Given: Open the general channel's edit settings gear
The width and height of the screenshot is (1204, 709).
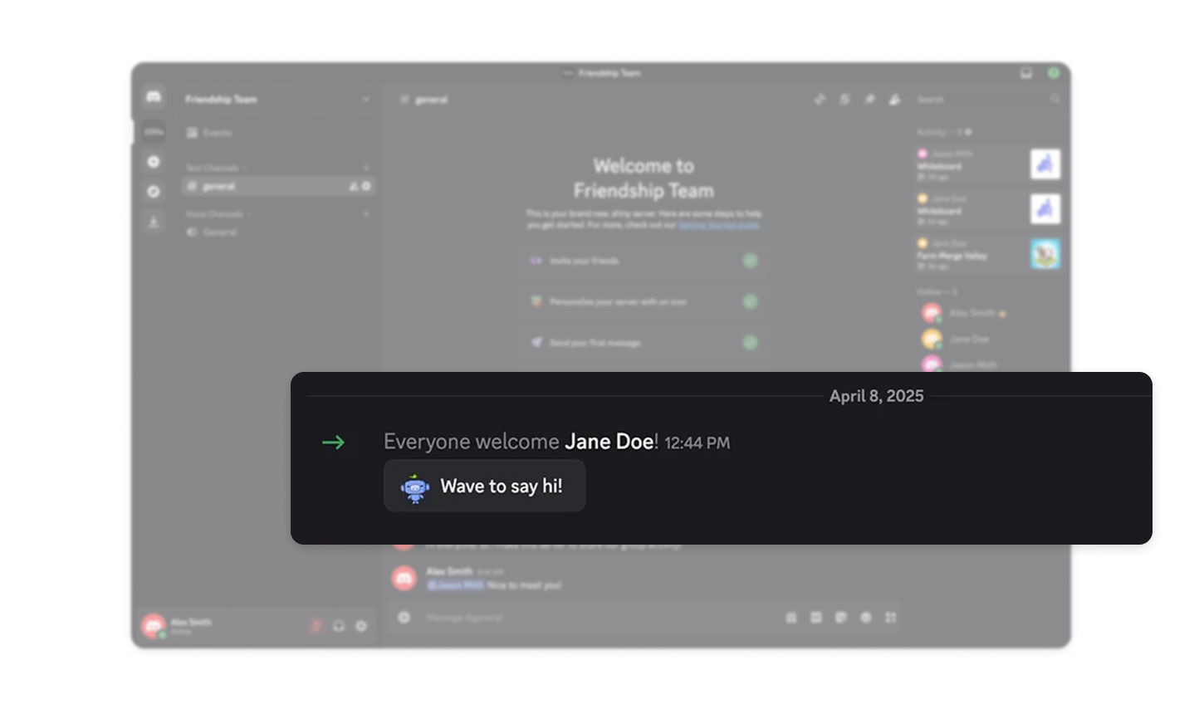Looking at the screenshot, I should point(366,186).
